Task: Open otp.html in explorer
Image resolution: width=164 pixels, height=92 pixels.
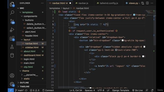Action: click(x=31, y=67)
